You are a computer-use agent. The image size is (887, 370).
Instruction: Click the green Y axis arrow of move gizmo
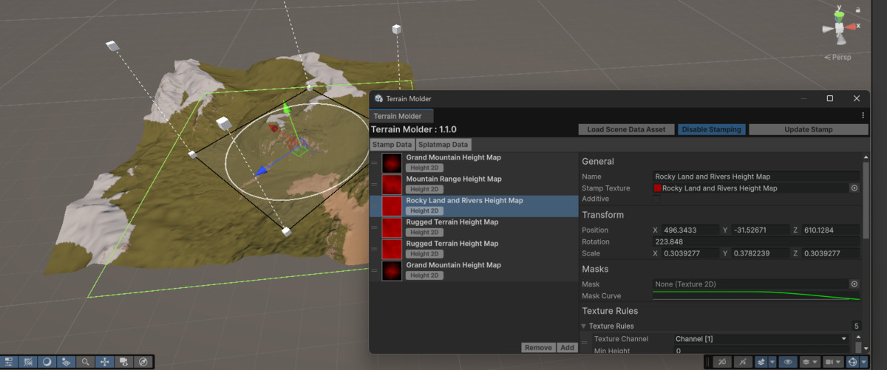(x=287, y=109)
